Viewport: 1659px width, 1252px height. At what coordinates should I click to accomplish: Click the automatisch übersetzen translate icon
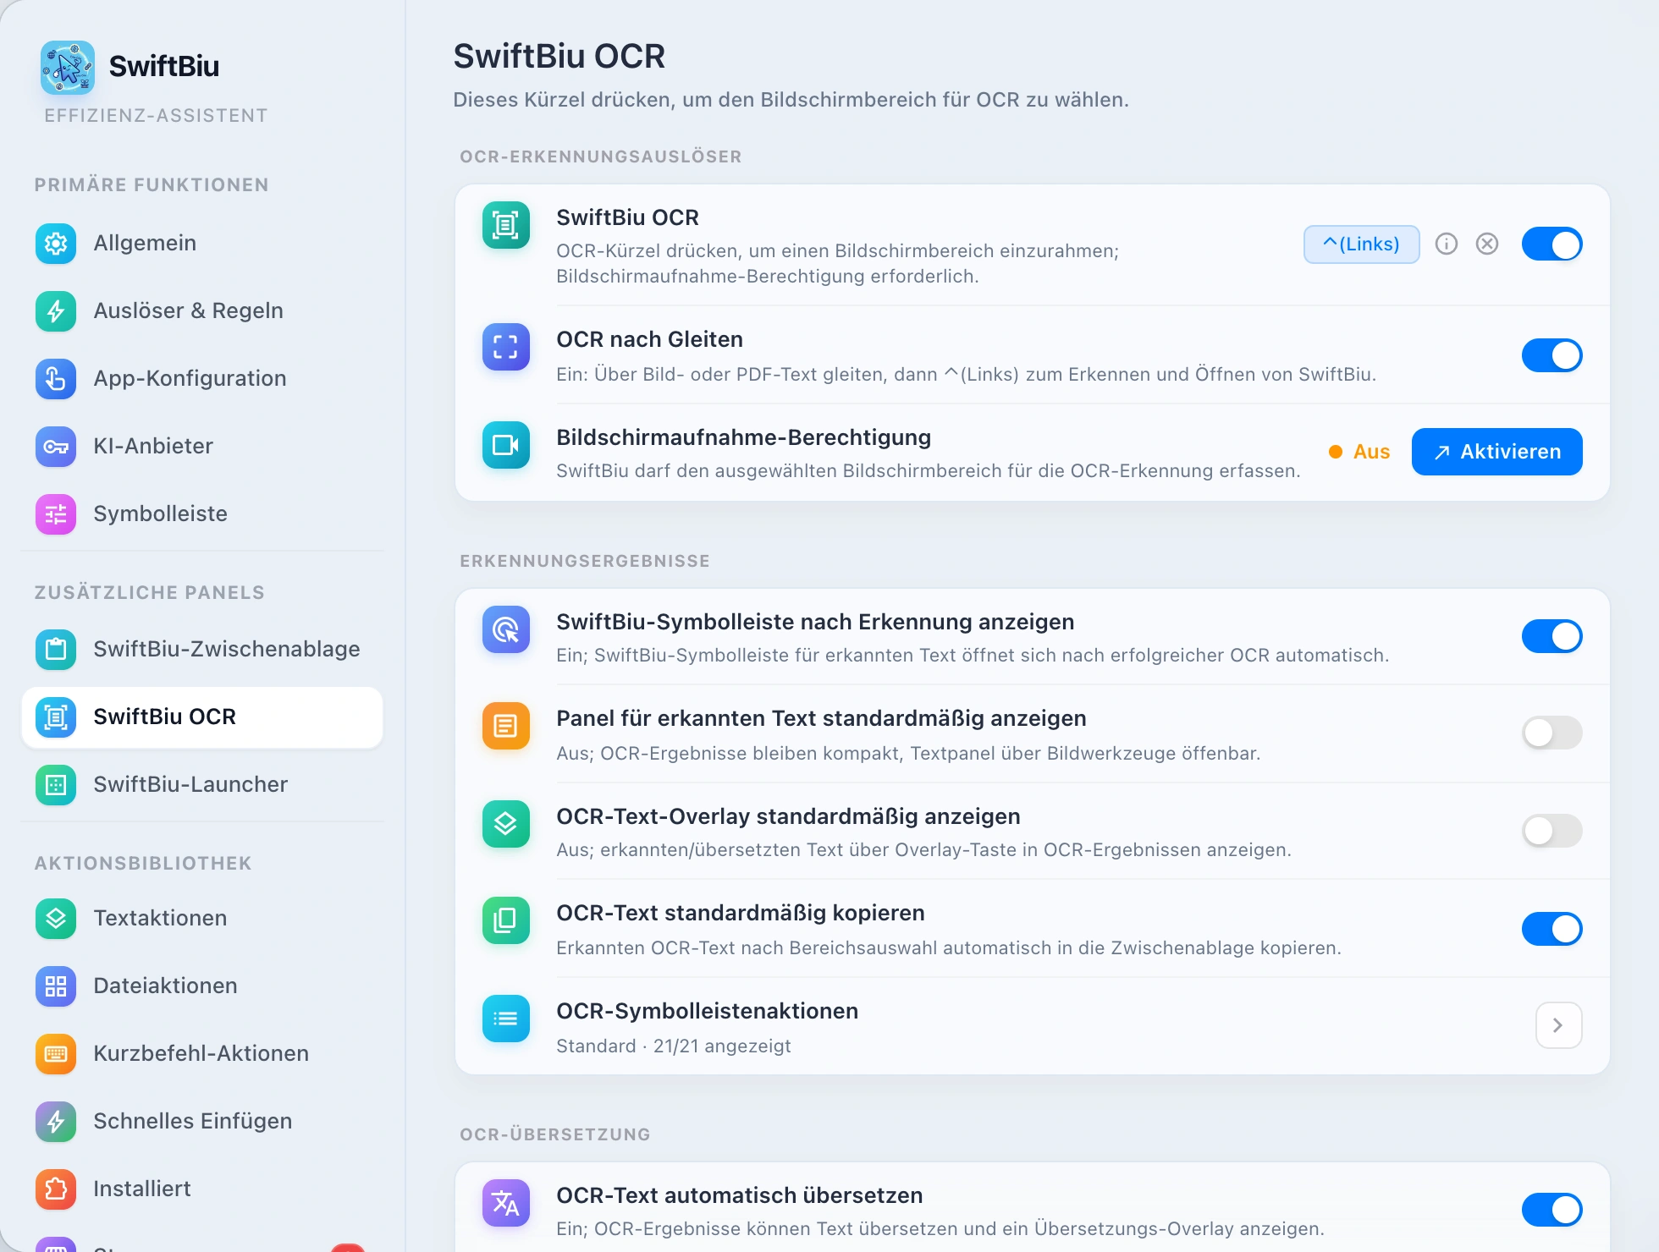pyautogui.click(x=506, y=1203)
